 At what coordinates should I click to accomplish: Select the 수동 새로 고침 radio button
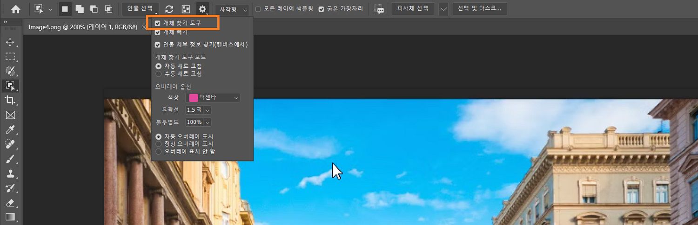click(x=159, y=74)
